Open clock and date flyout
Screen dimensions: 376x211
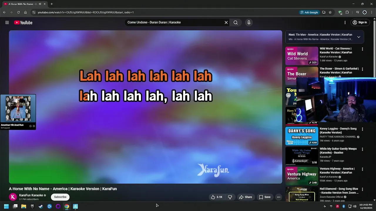[365, 206]
